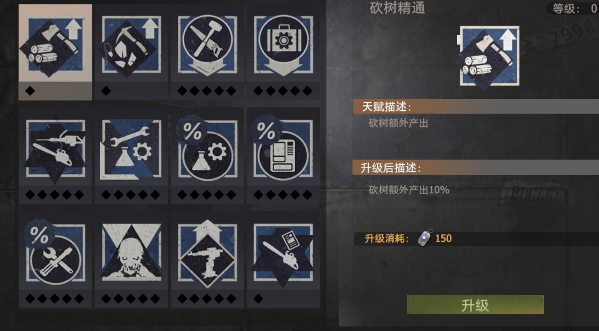Select the percent wrench and screwdriver talent
Screen dimensions: 599x331
[55, 260]
